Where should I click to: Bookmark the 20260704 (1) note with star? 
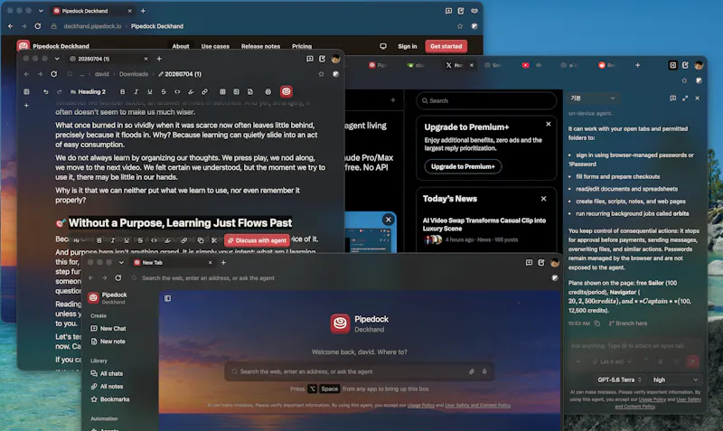[x=321, y=74]
